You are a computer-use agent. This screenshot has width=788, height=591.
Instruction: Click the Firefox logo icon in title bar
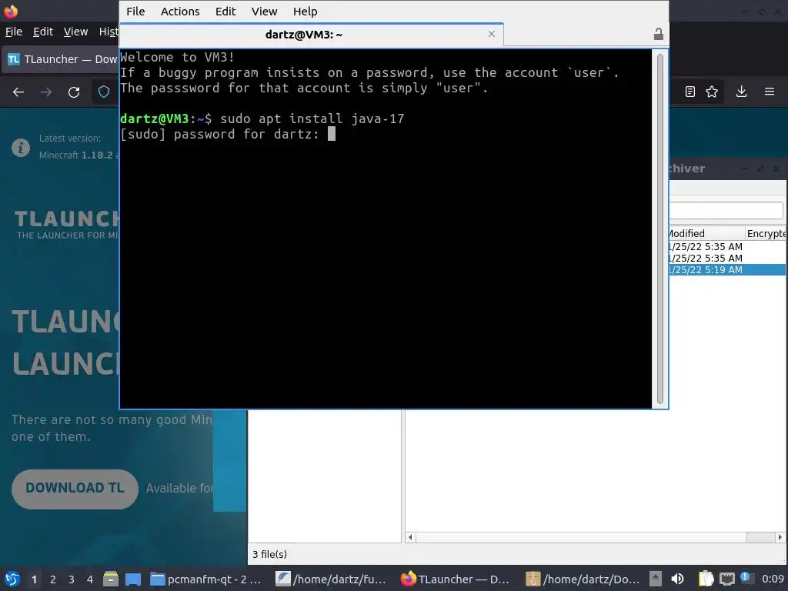11,11
